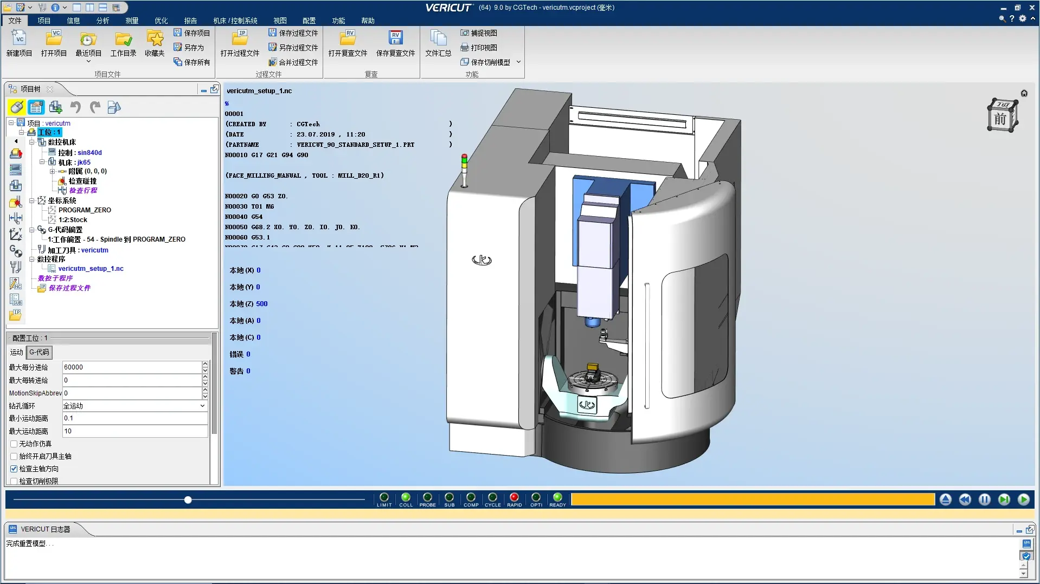Open the 收藏夹 favorites star
The width and height of the screenshot is (1040, 584).
point(155,43)
